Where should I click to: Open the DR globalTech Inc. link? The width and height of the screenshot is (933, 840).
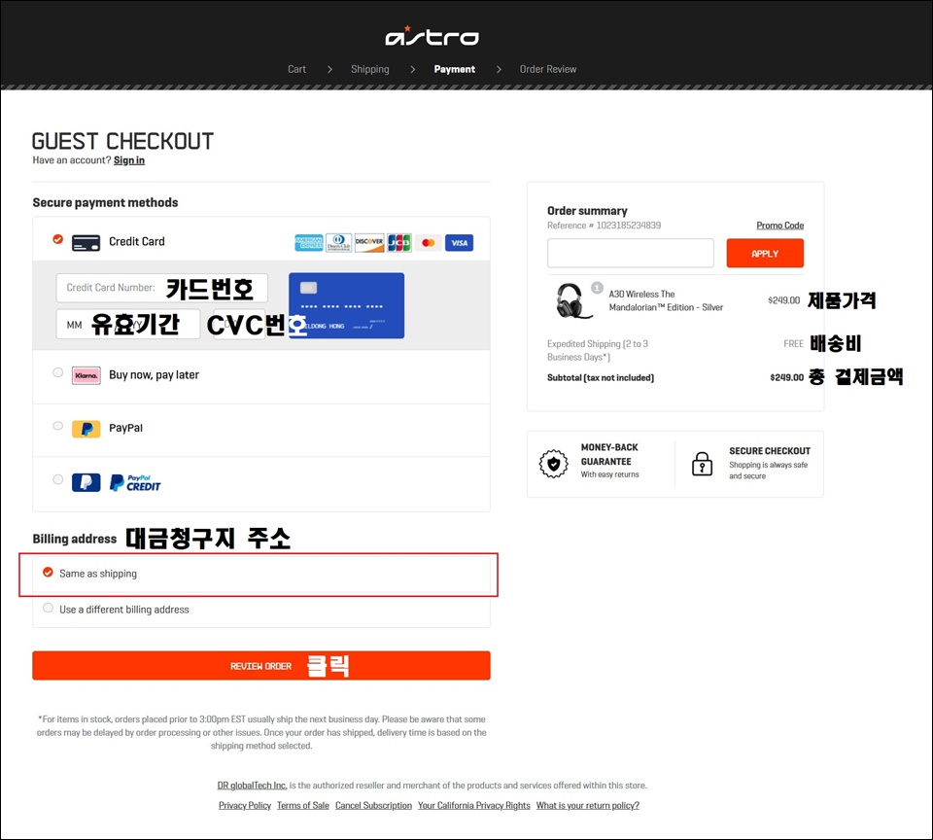pos(253,786)
